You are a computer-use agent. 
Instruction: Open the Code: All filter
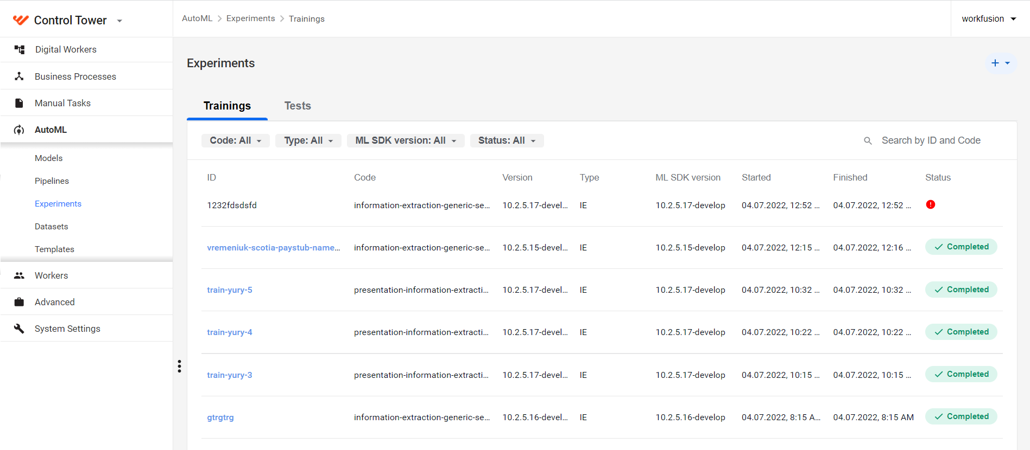tap(236, 140)
